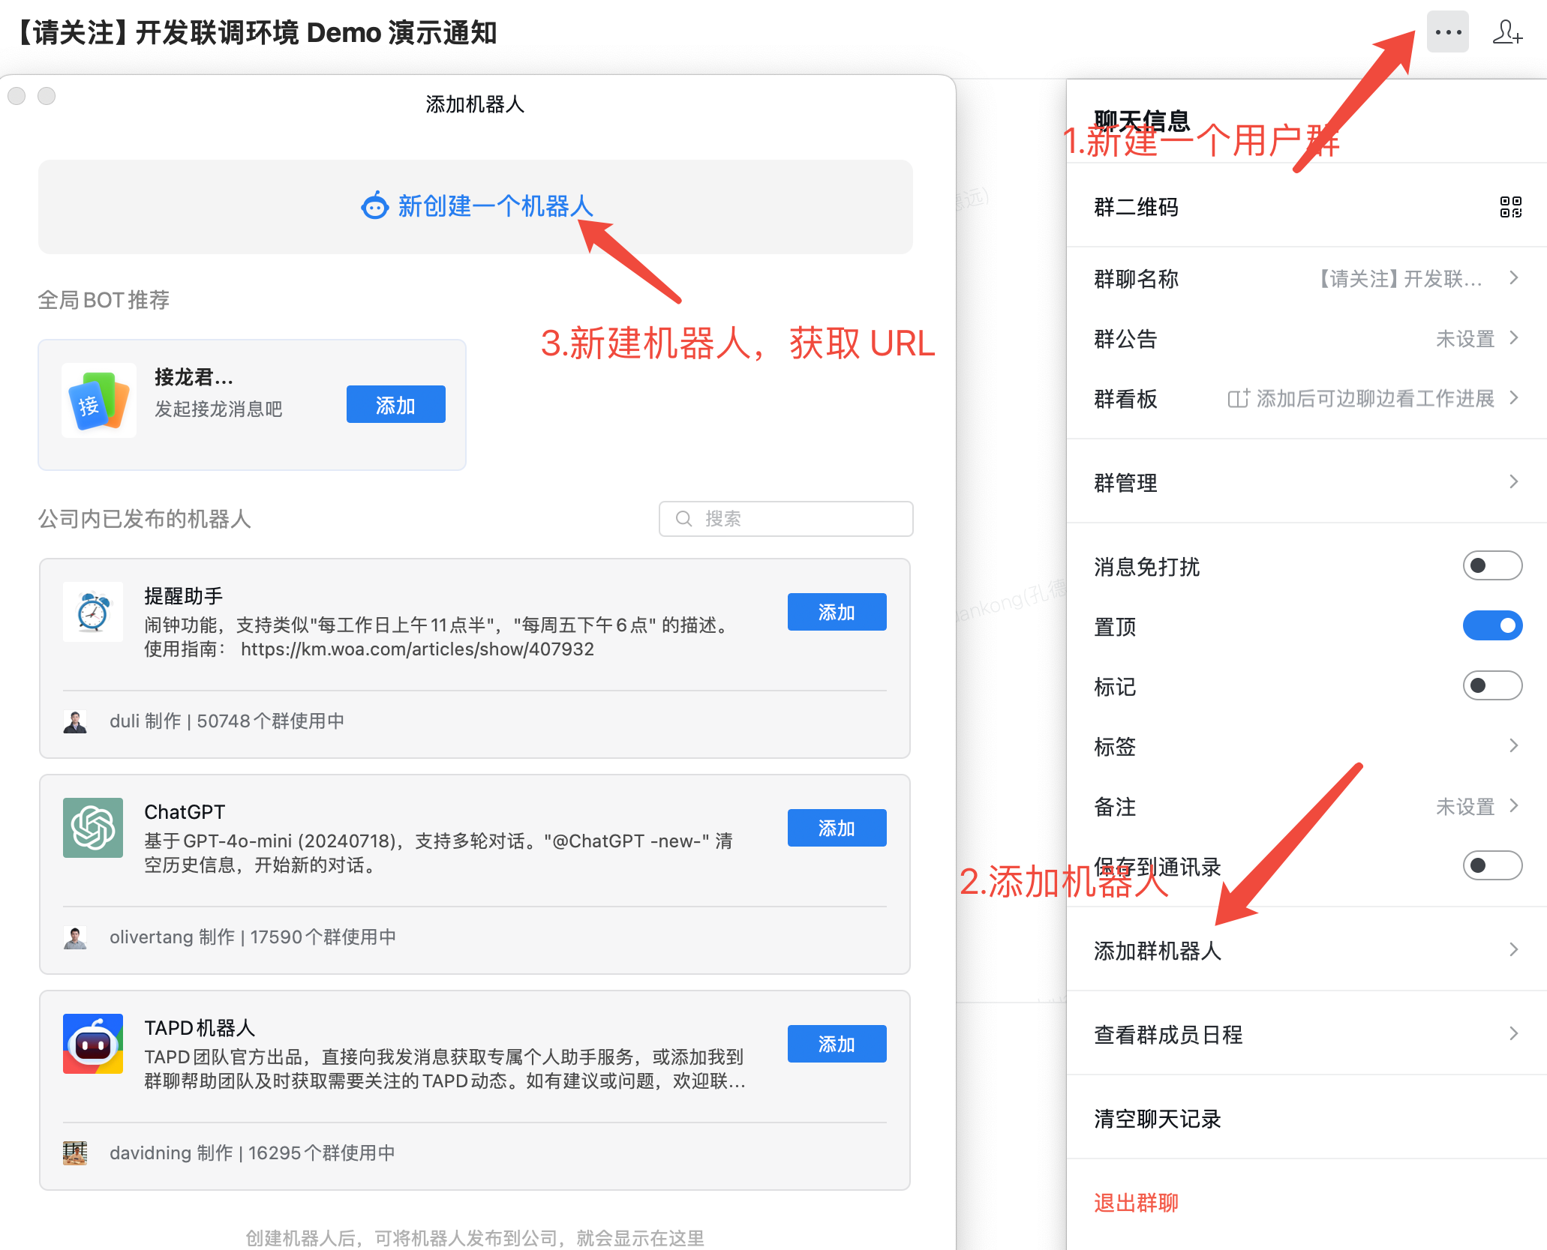Add the ChatGPT robot
Viewport: 1547px width, 1250px height.
pyautogui.click(x=837, y=828)
